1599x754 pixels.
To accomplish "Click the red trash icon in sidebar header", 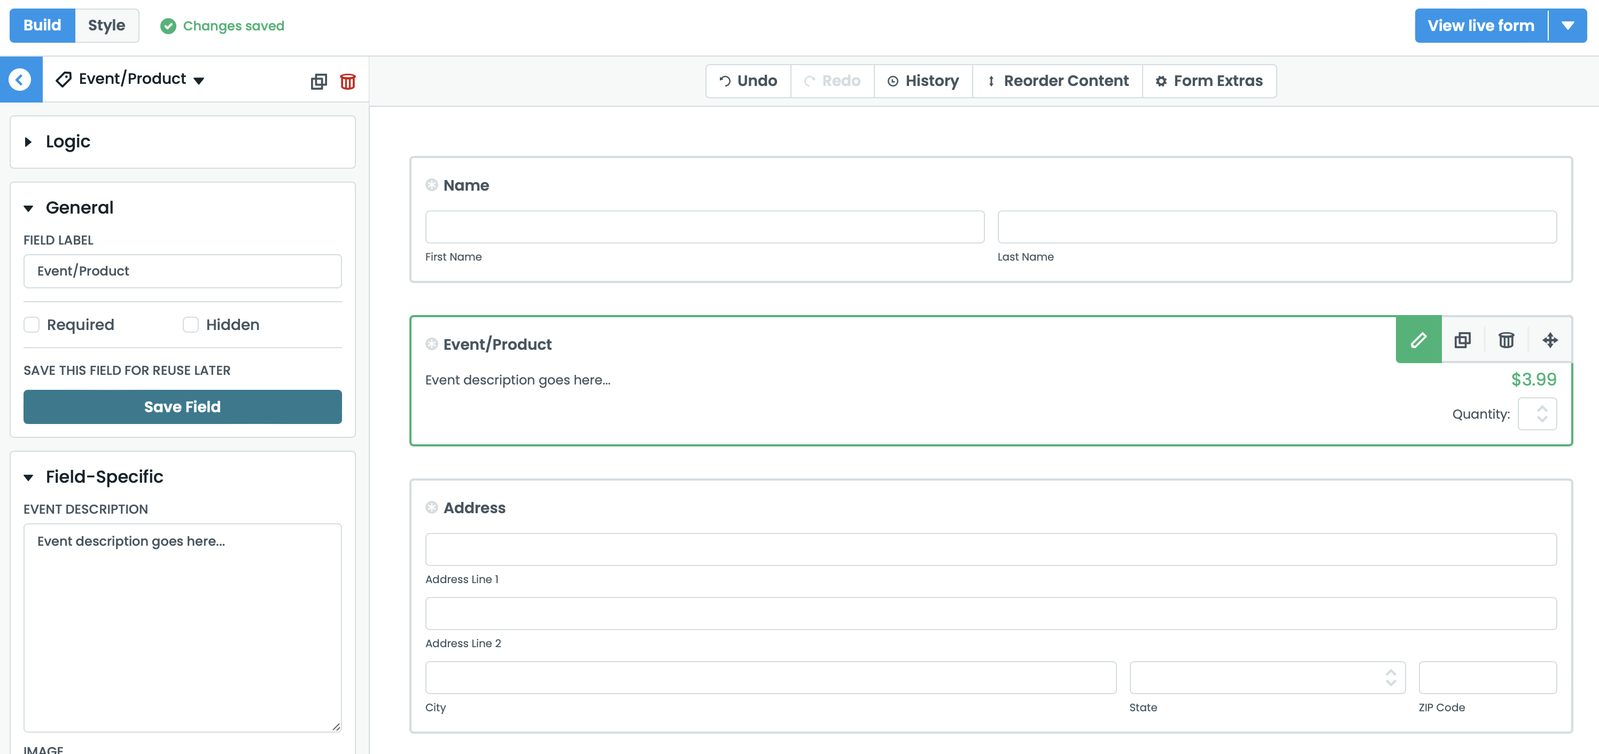I will (x=347, y=81).
